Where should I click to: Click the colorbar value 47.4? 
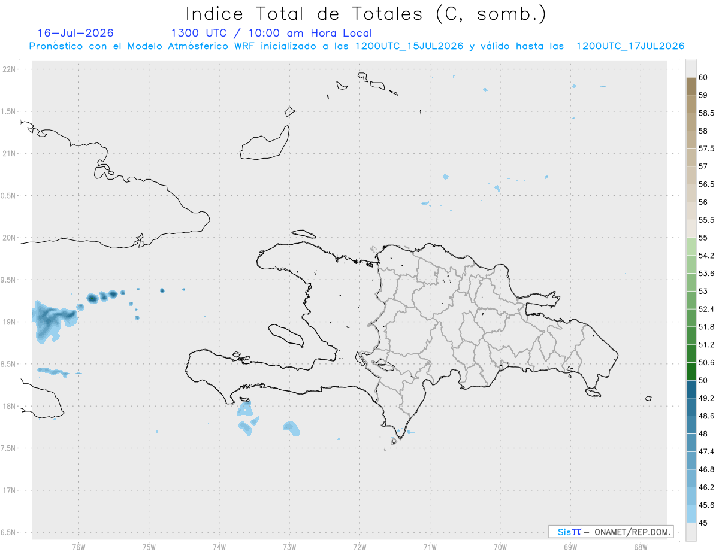coord(706,451)
